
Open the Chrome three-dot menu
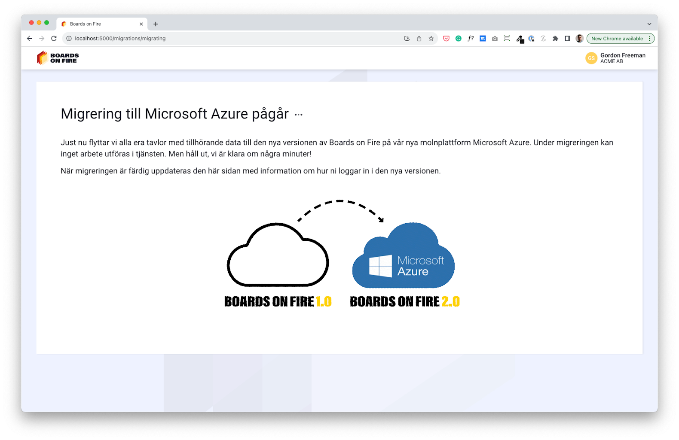649,39
